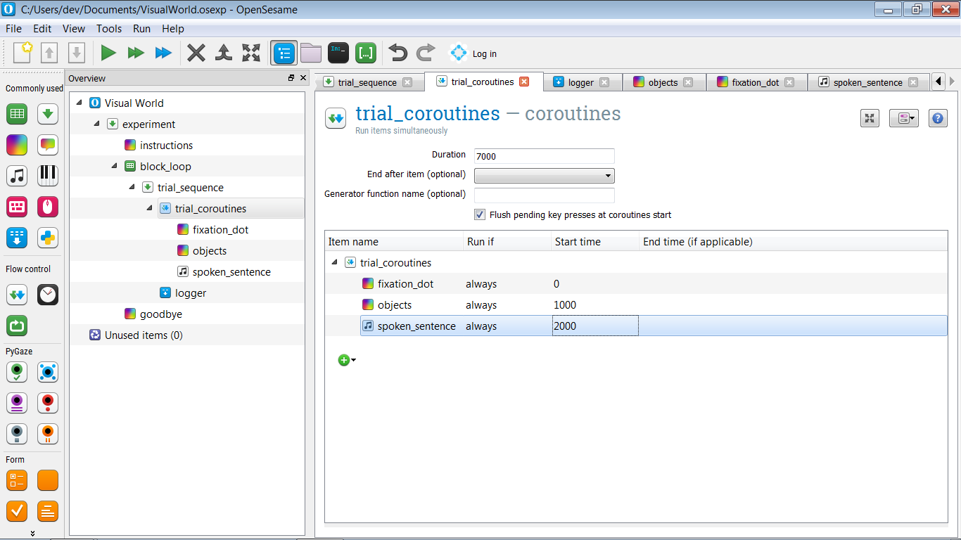This screenshot has height=540, width=961.
Task: Select the colorful sketchpad item in sidebar
Action: [17, 144]
